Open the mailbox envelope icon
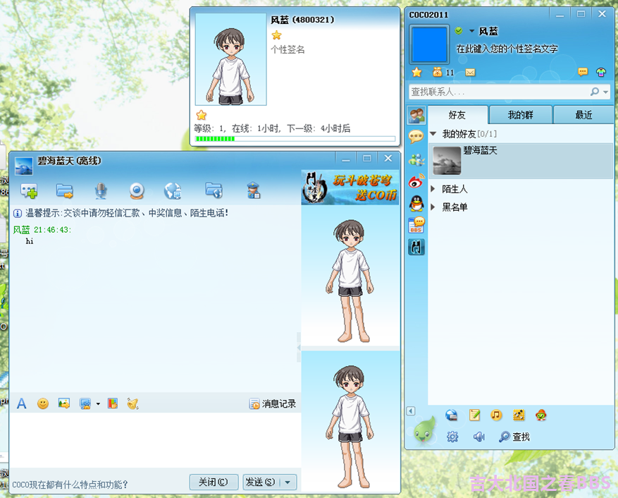The image size is (618, 498). coord(470,72)
